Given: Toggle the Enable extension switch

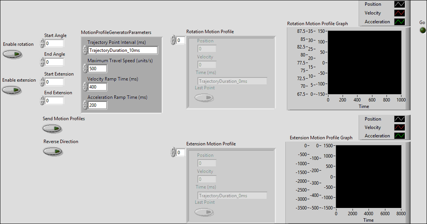Looking at the screenshot, I should 12,90.
